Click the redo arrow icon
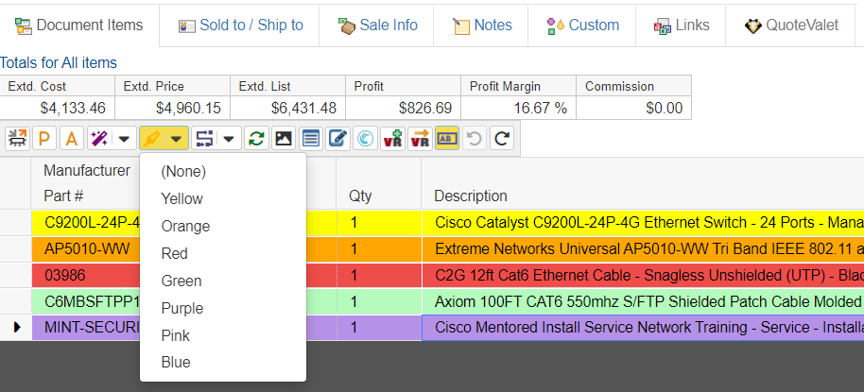 pos(502,139)
